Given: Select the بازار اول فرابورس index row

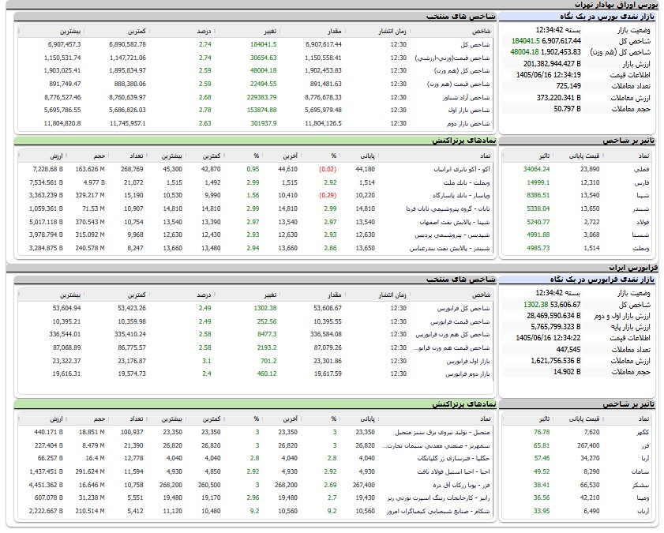Looking at the screenshot, I should point(256,361).
